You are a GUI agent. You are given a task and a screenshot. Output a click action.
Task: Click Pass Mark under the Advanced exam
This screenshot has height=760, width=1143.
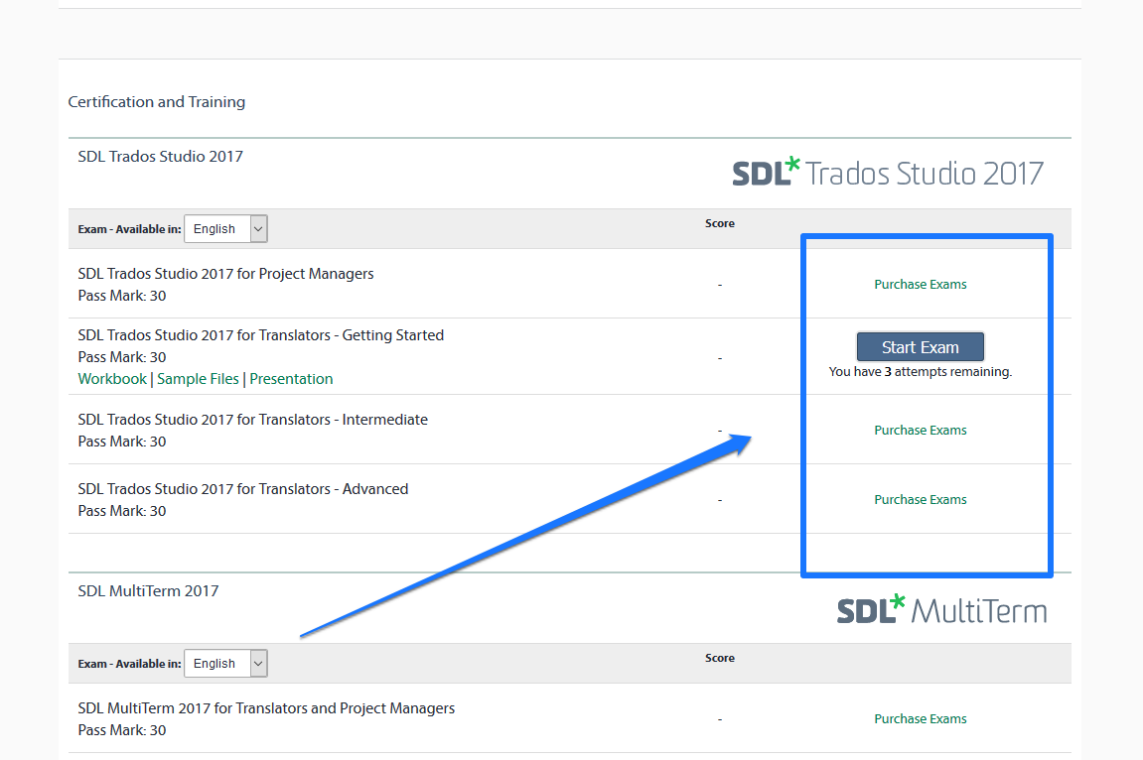[122, 511]
